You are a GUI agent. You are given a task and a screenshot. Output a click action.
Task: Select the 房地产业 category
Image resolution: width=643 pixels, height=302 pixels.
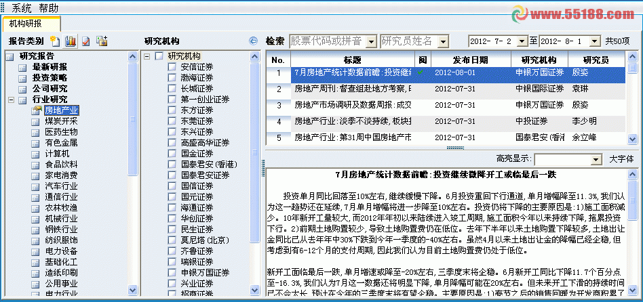(x=62, y=110)
